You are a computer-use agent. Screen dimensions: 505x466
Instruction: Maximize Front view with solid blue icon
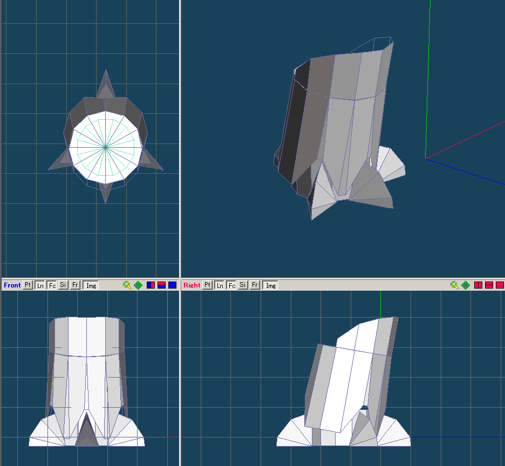coord(173,285)
